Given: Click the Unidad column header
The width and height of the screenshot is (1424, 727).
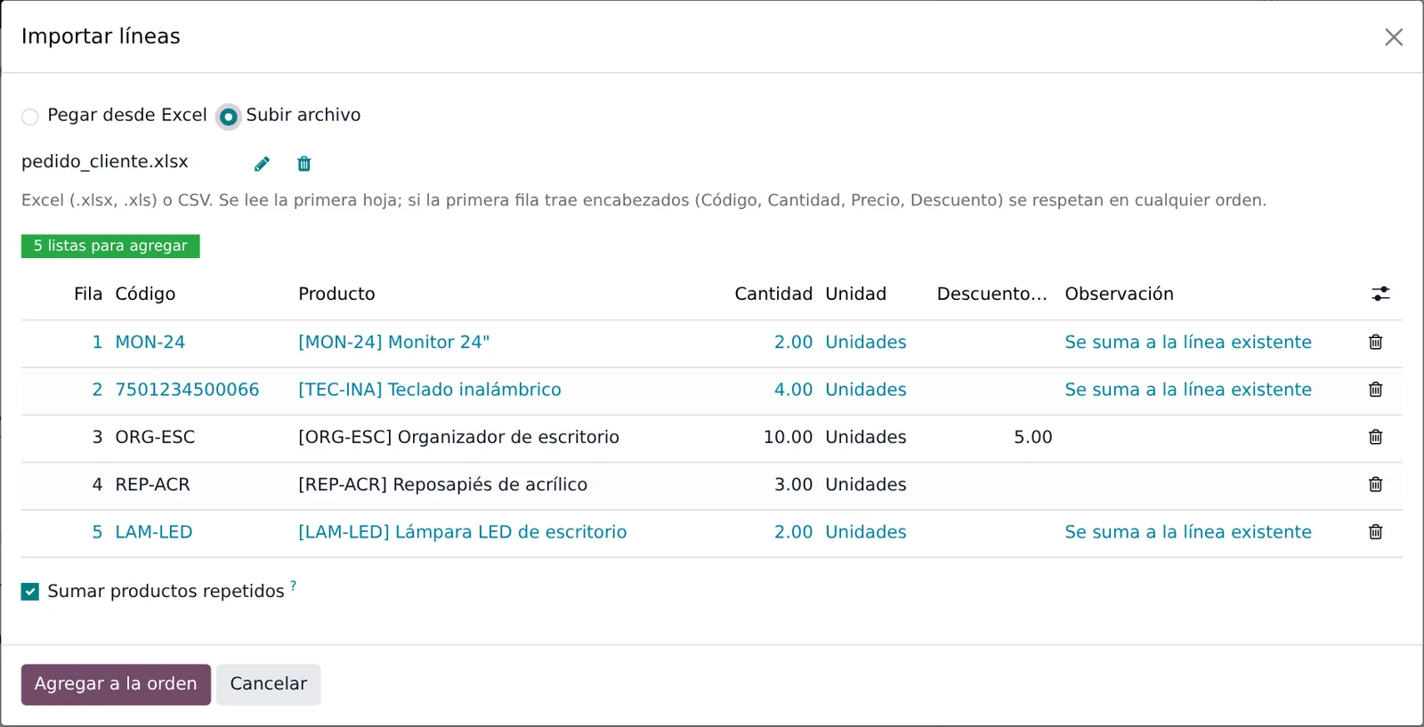Looking at the screenshot, I should point(855,294).
